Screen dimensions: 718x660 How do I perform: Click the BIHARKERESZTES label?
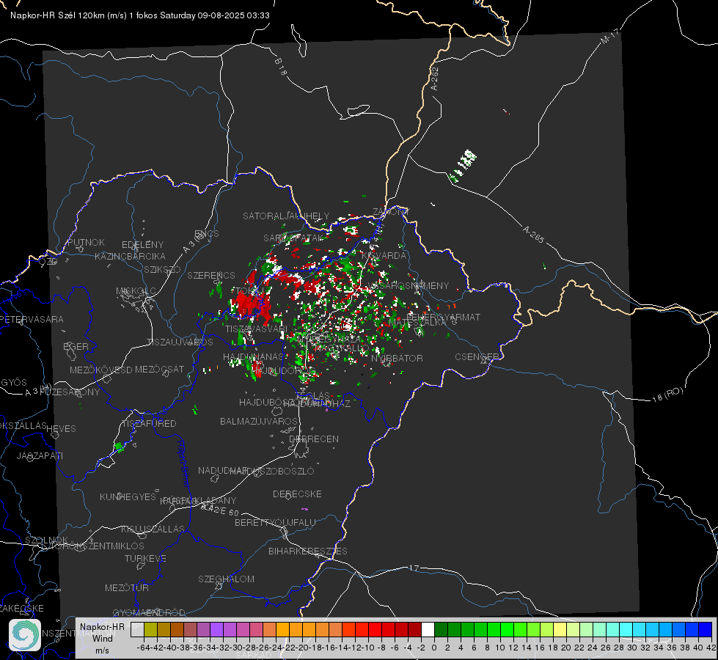pos(308,551)
